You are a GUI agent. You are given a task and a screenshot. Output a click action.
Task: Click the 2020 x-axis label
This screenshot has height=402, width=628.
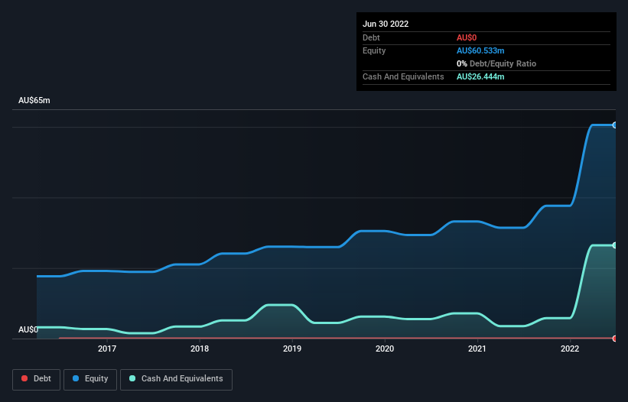pyautogui.click(x=385, y=349)
